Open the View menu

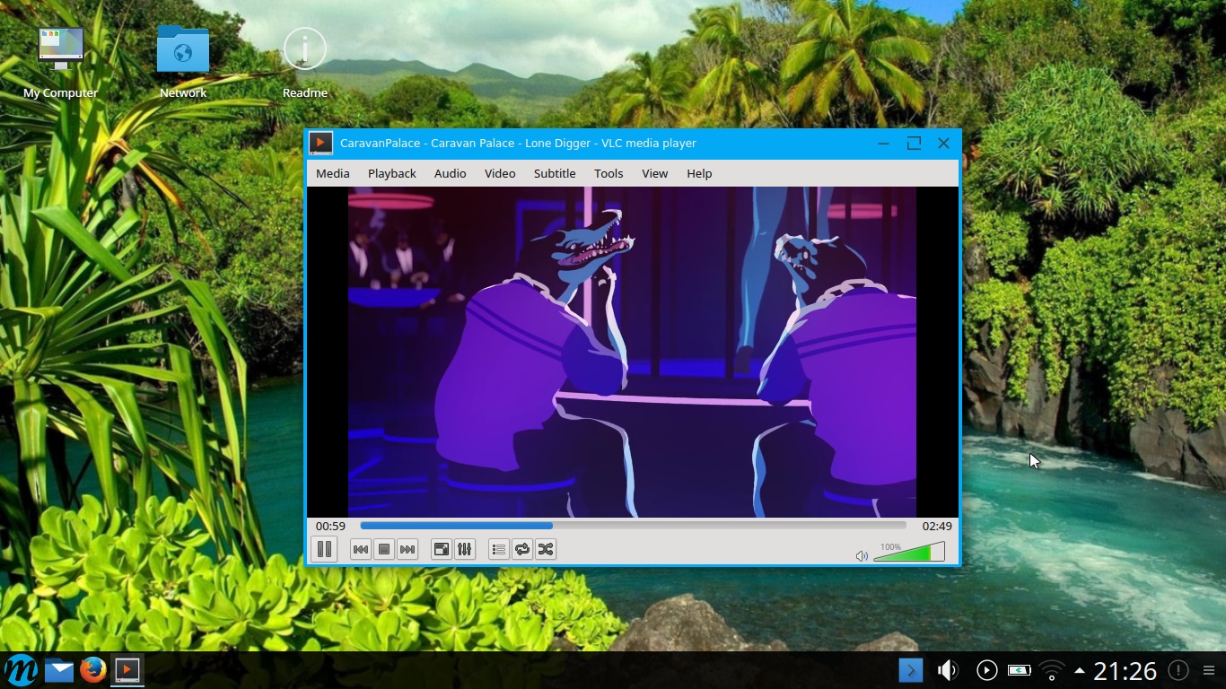click(655, 173)
